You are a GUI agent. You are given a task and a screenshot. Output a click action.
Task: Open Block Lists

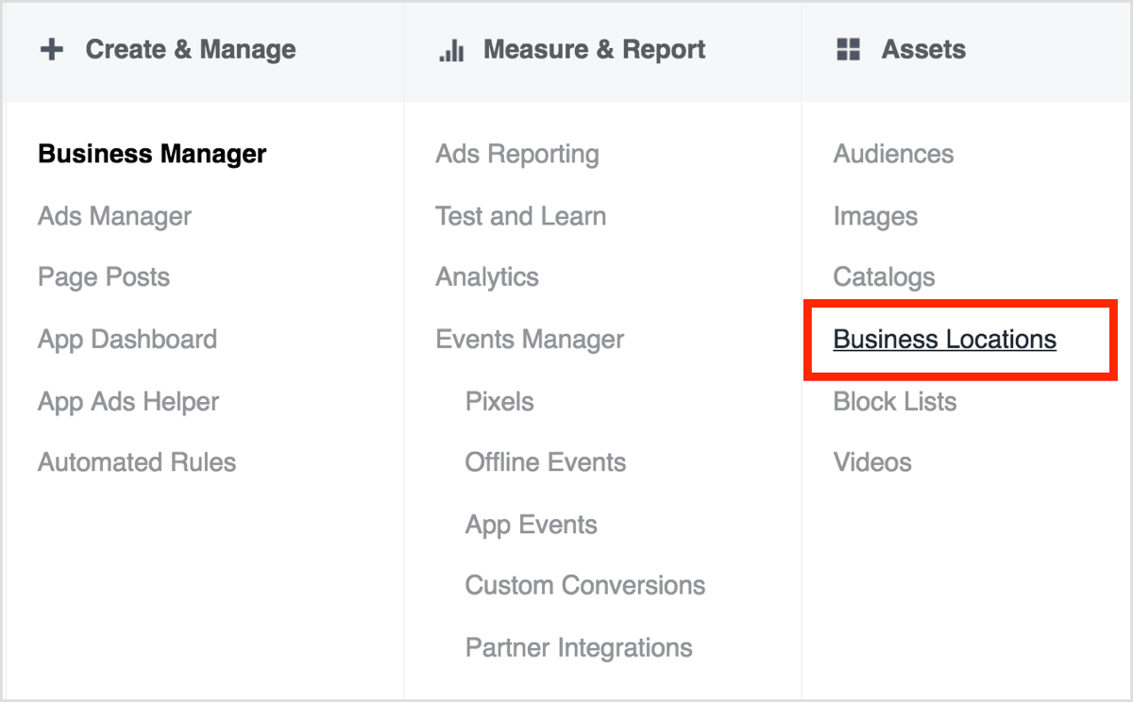point(895,402)
